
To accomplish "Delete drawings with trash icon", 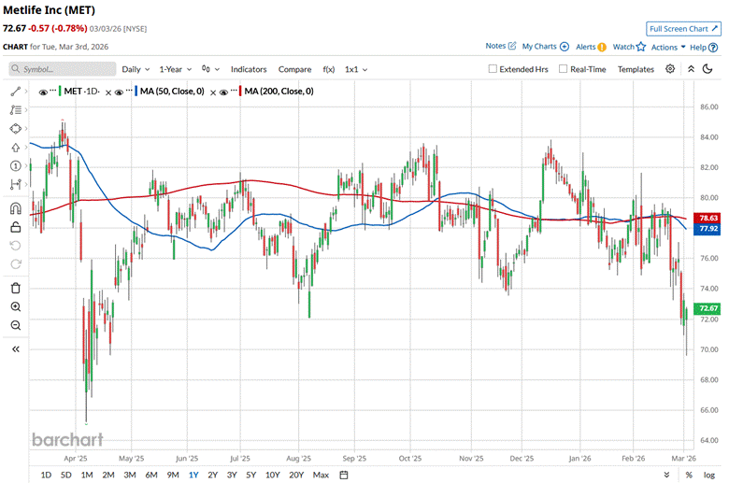I will [x=15, y=288].
